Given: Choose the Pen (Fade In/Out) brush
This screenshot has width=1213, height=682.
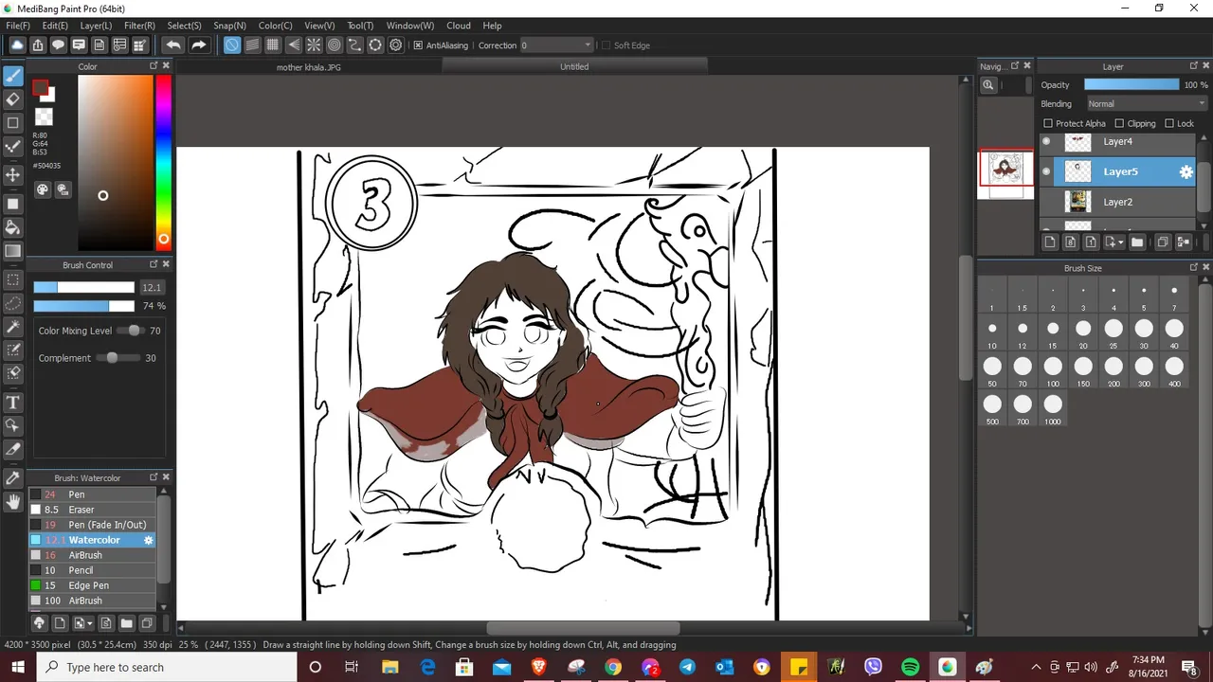Looking at the screenshot, I should click(91, 525).
